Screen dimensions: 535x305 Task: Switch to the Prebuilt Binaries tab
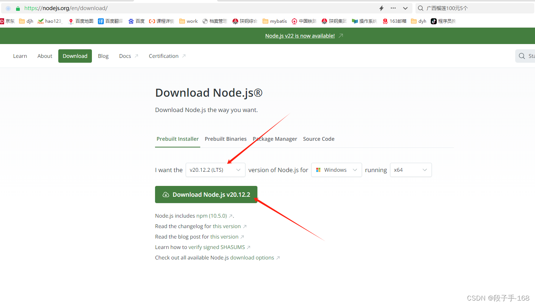pyautogui.click(x=226, y=139)
